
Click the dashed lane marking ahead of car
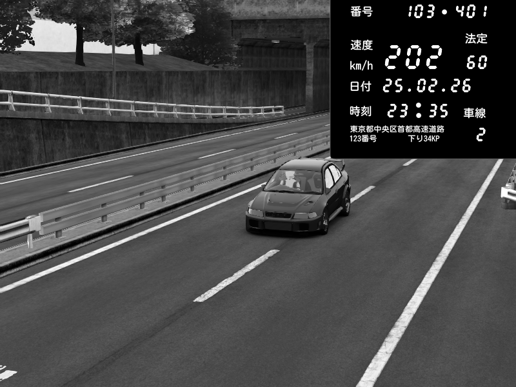236,275
